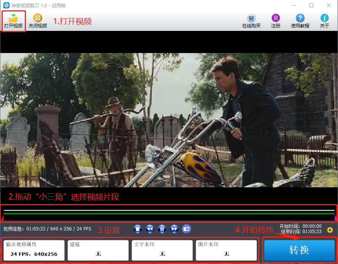Click the video preview frame
This screenshot has height=264, width=338.
click(169, 120)
